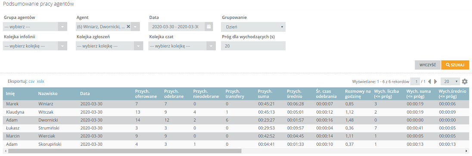Screen dimensions: 472x156
Task: Open table settings gear icon
Action: tap(465, 81)
